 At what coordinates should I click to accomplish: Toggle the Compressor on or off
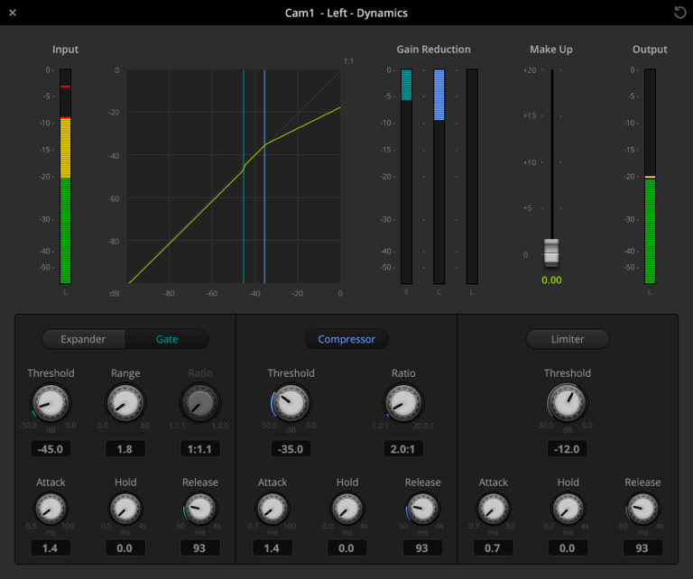(346, 339)
